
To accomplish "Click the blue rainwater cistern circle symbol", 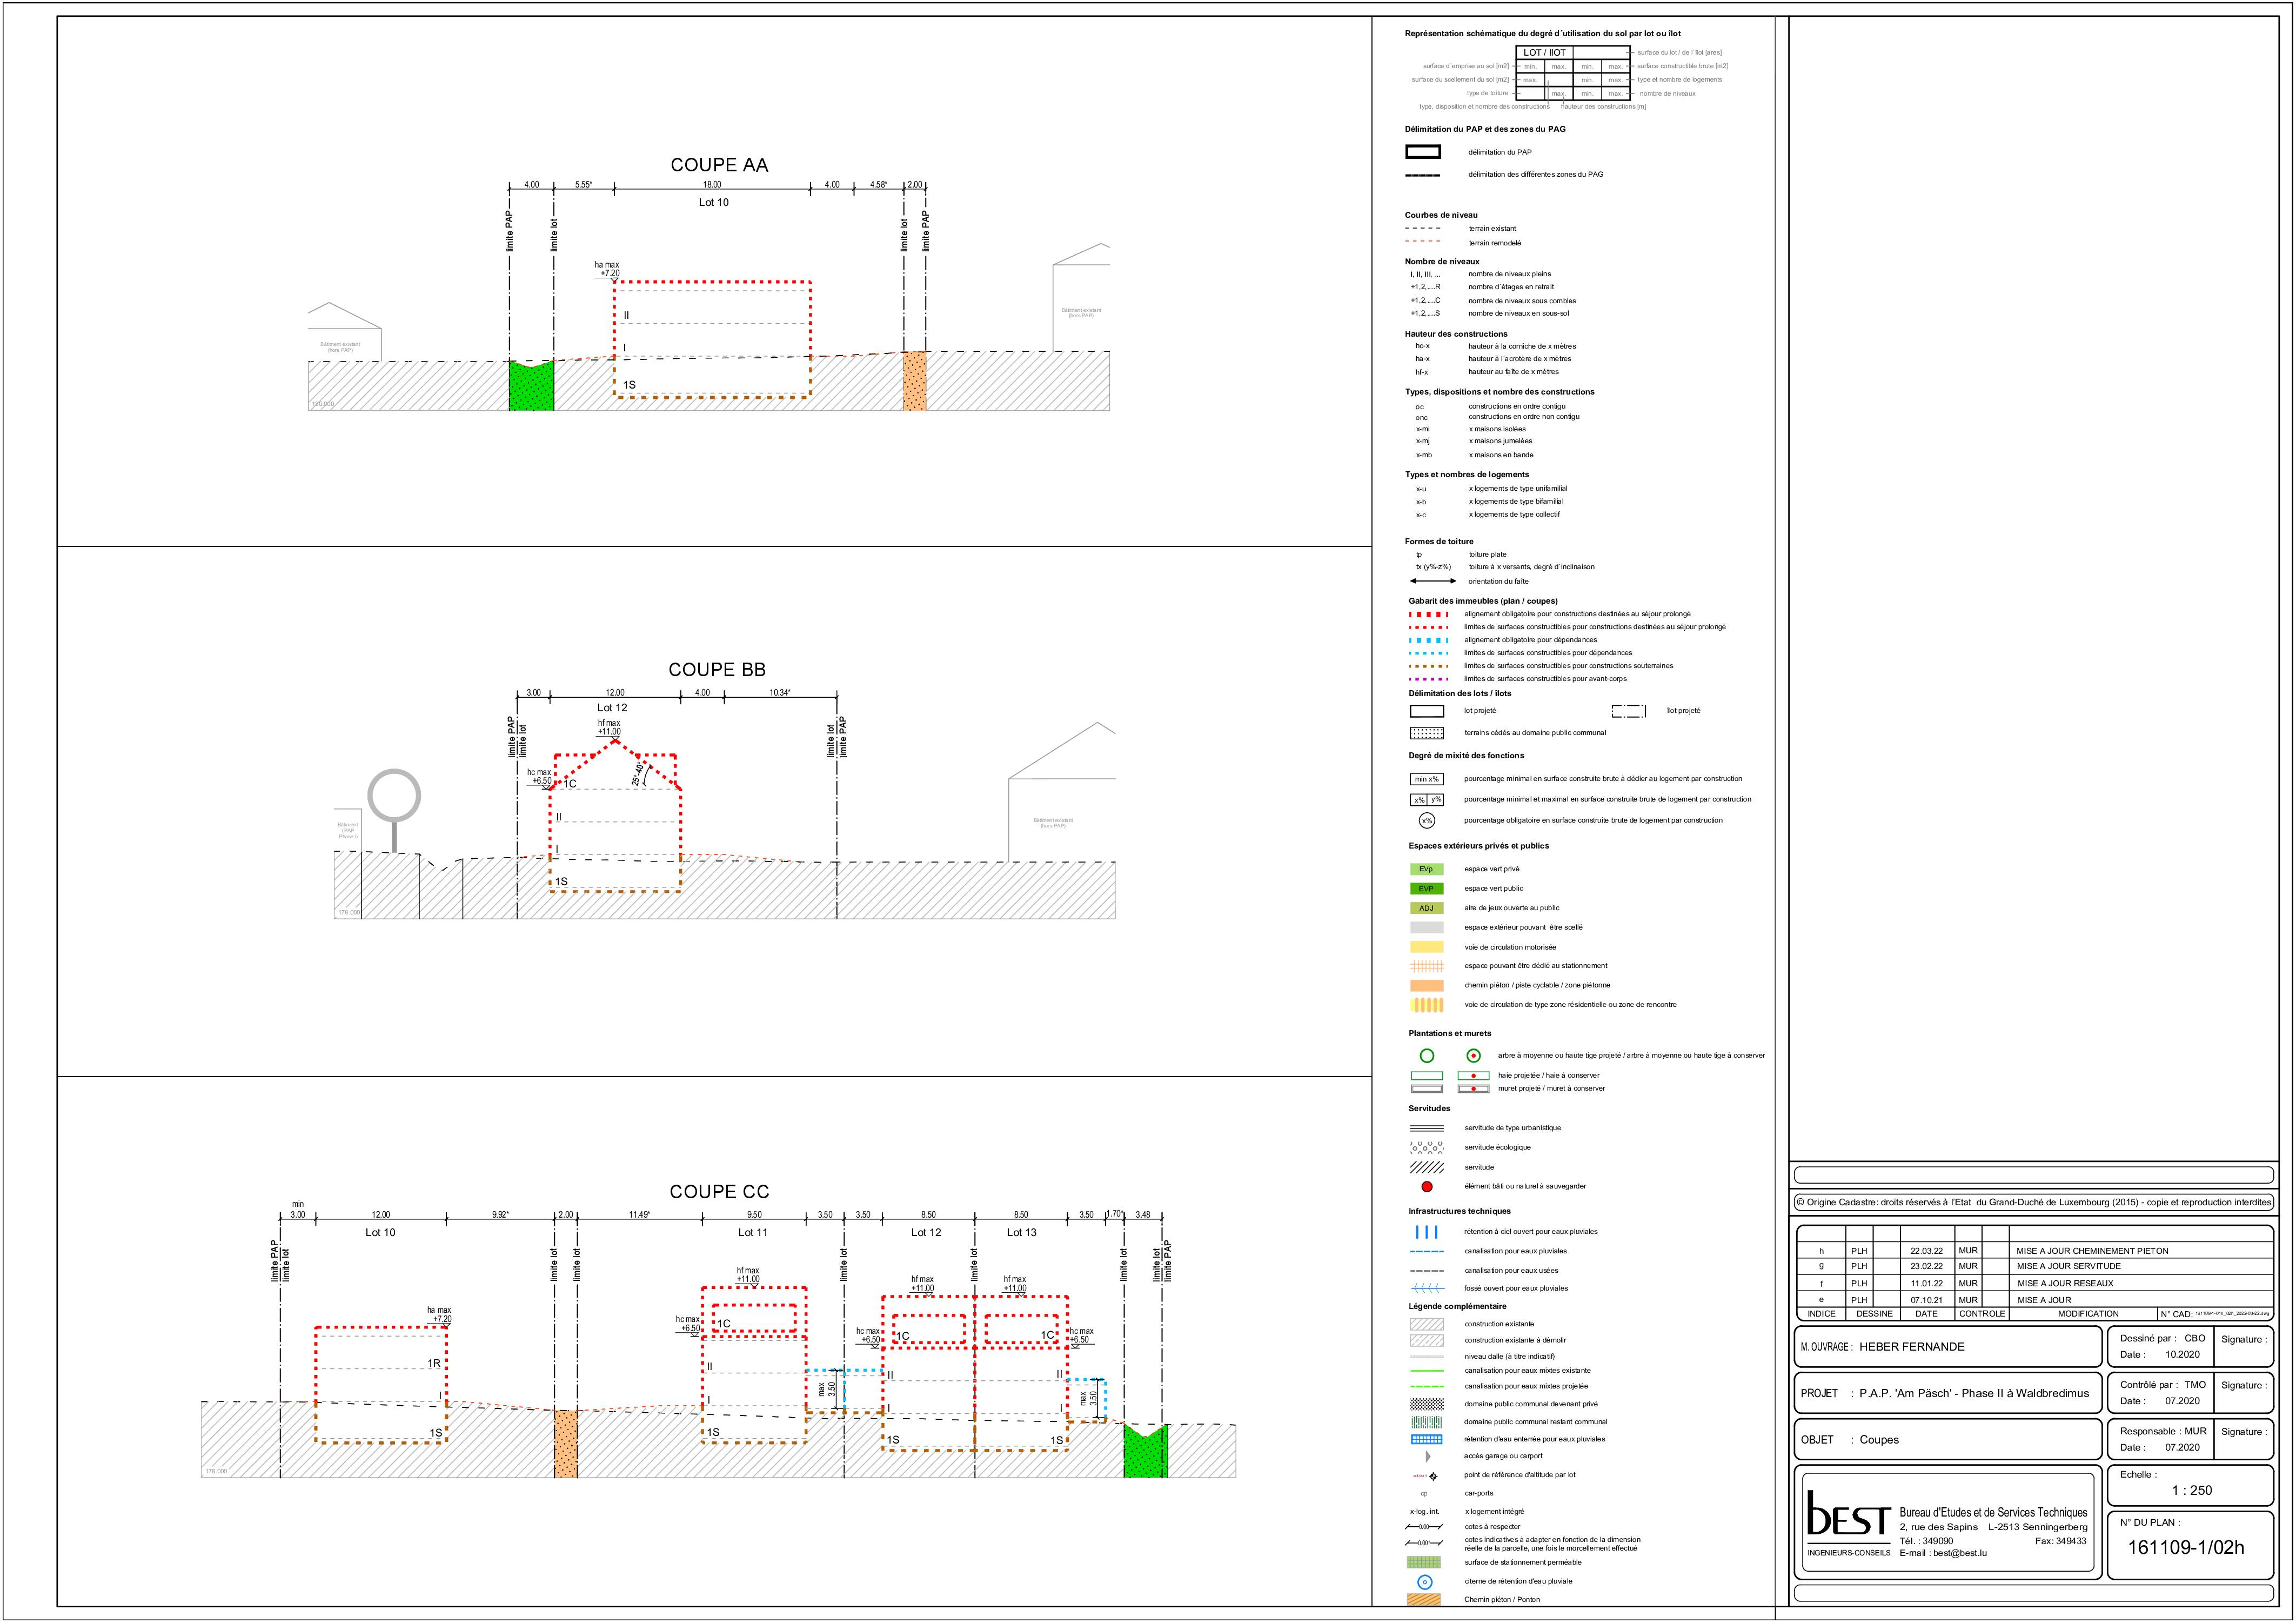I will 1425,1581.
